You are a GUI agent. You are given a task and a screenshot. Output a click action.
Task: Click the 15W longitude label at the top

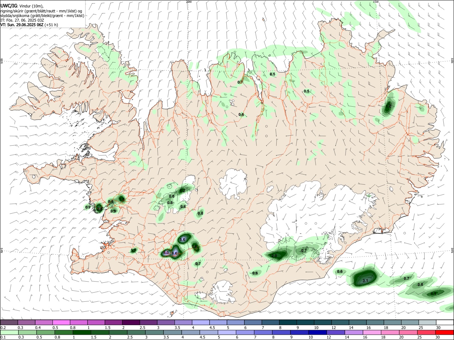coord(376,2)
